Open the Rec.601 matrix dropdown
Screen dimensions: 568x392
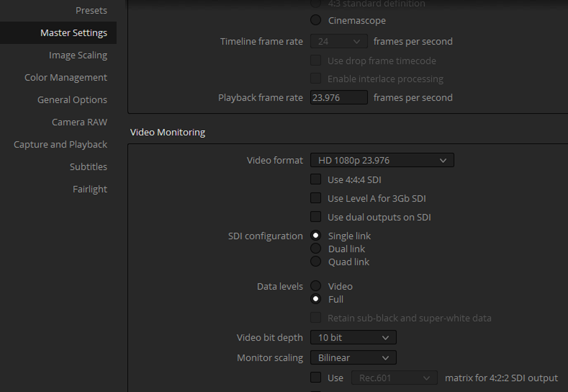[x=394, y=378]
